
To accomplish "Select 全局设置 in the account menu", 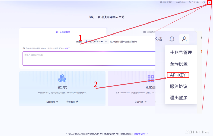I will (x=179, y=64).
